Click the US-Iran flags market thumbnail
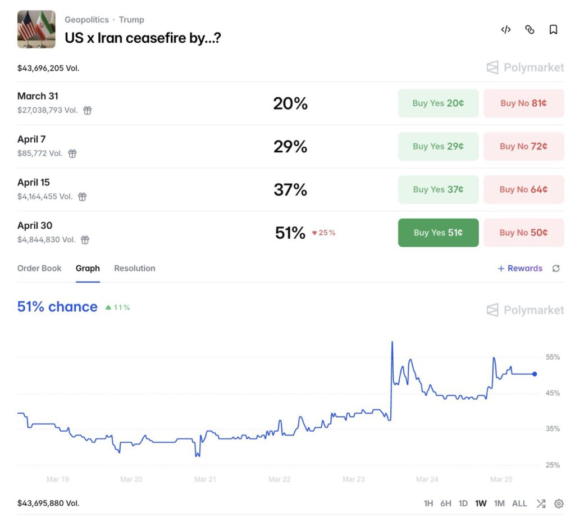This screenshot has height=517, width=575. click(x=36, y=29)
